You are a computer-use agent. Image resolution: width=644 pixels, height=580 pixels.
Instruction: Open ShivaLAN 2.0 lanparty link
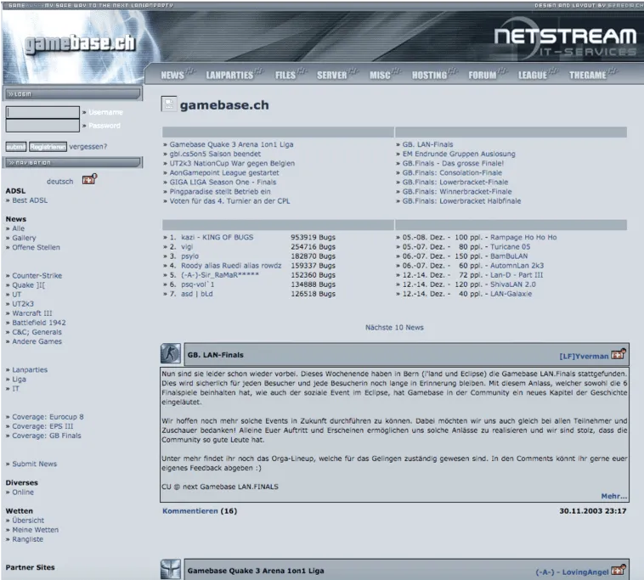(x=513, y=284)
